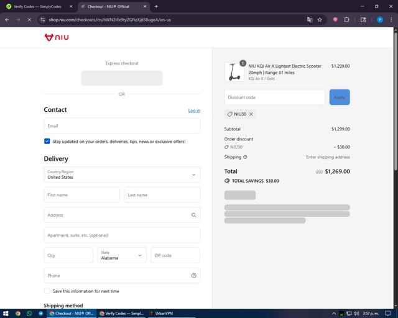Open the media control icon in toolbar
The image size is (398, 318).
pyautogui.click(x=363, y=19)
